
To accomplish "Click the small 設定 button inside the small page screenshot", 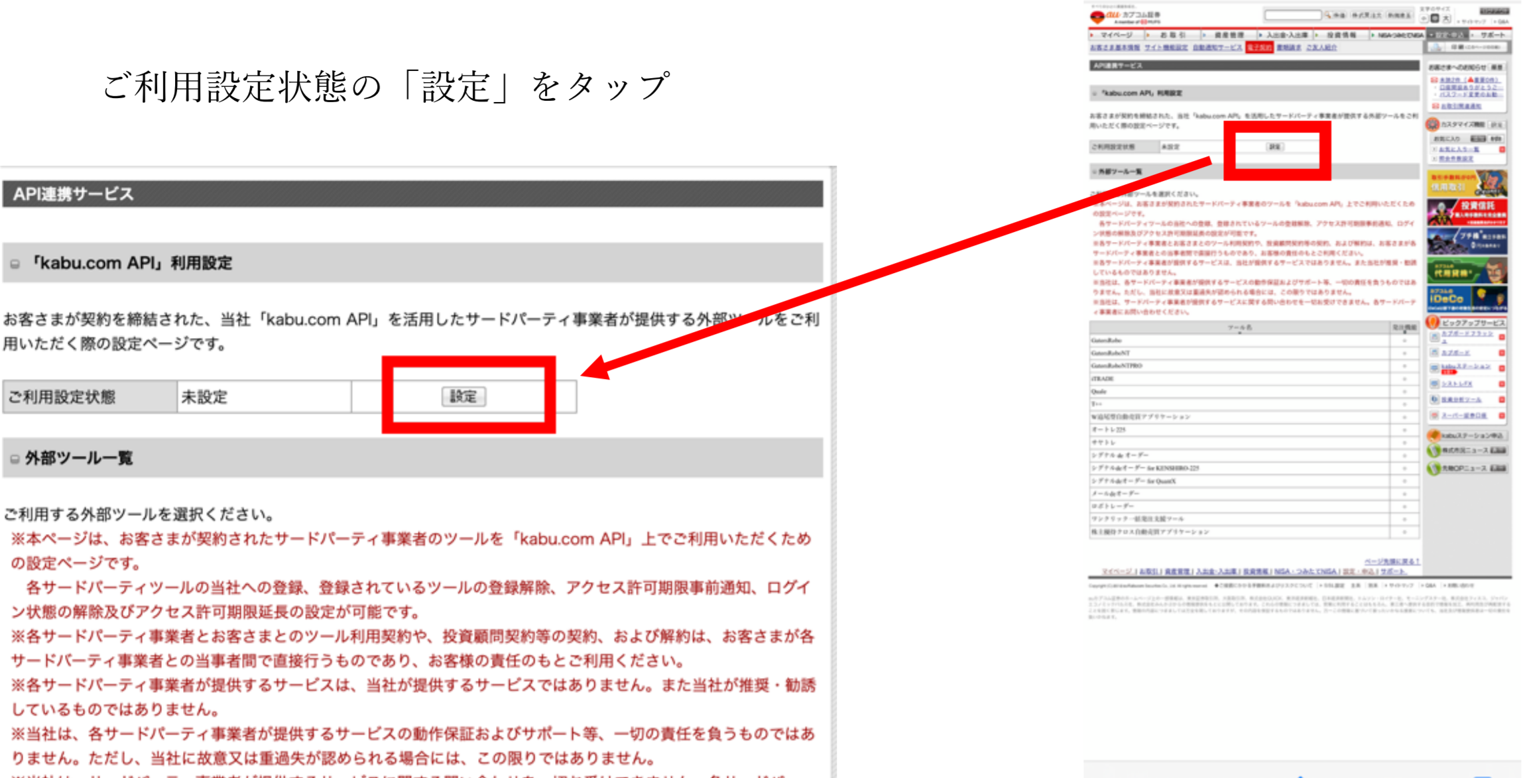I will coord(1274,147).
